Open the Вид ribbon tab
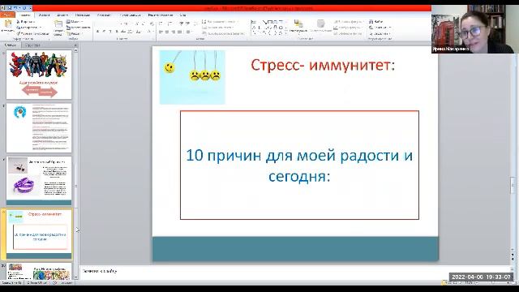Viewport: 519px width, 292px height. tap(182, 15)
